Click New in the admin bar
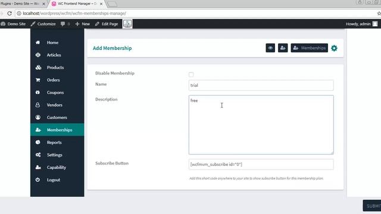Image resolution: width=381 pixels, height=214 pixels. (83, 24)
